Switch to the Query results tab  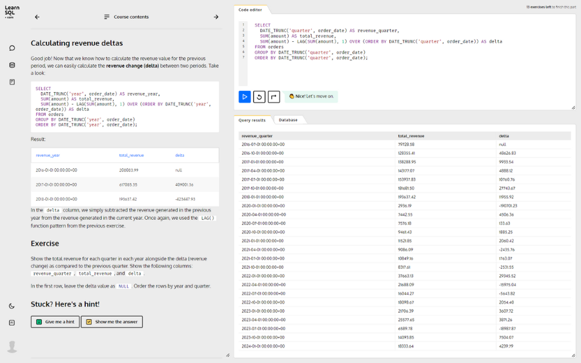[252, 121]
